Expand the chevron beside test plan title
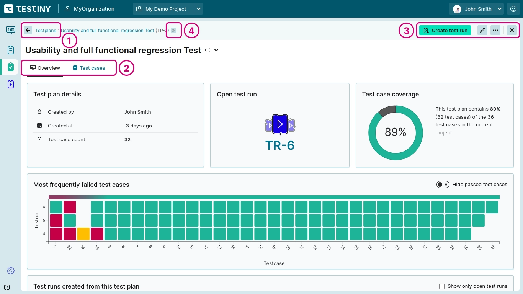The height and width of the screenshot is (294, 523). point(216,50)
